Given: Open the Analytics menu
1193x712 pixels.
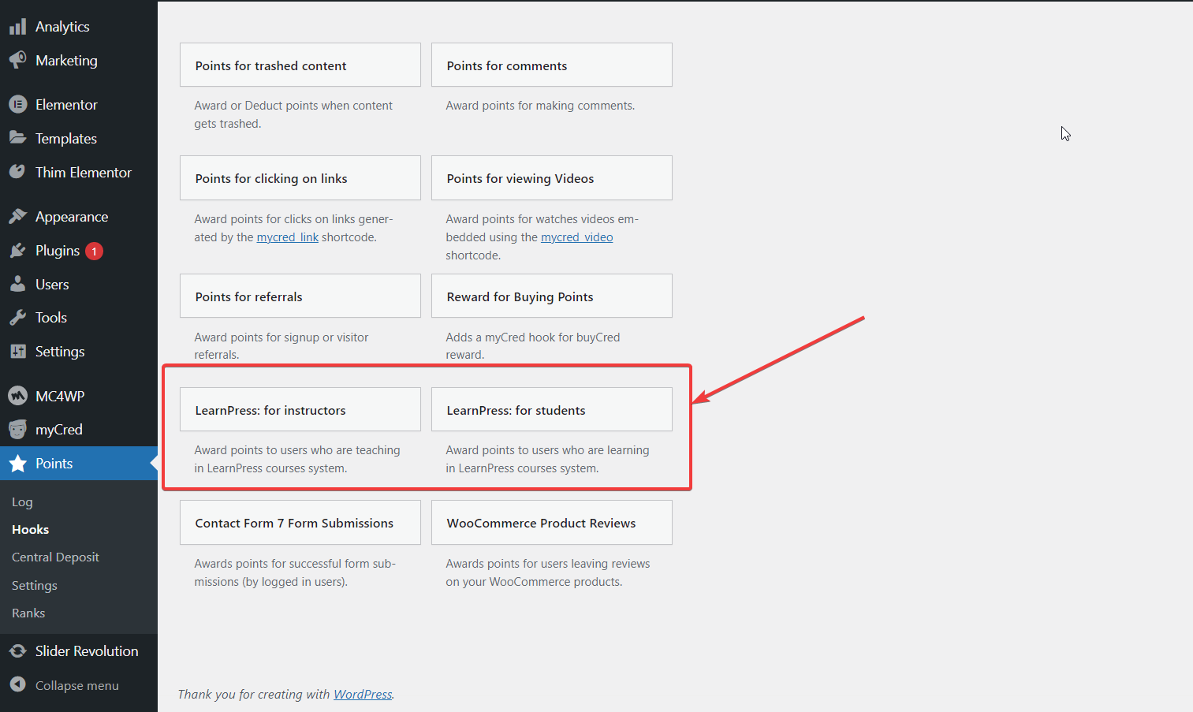Looking at the screenshot, I should point(62,27).
